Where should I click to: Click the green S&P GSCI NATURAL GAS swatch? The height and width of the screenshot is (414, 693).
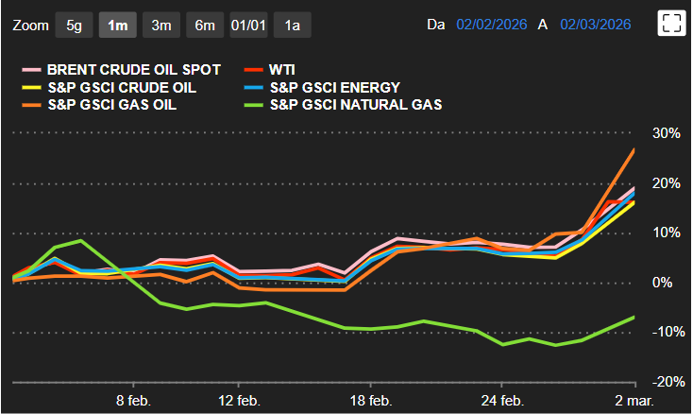pyautogui.click(x=253, y=105)
